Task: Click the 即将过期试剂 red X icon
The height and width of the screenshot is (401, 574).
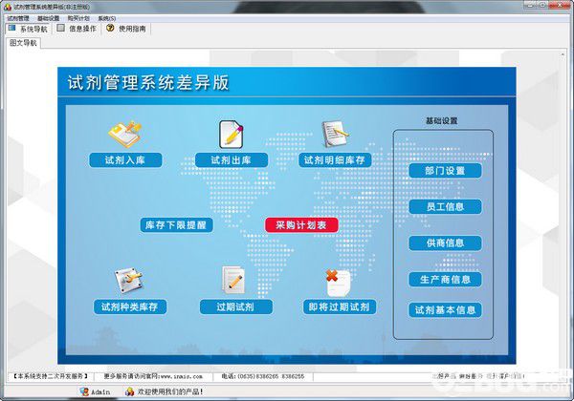Action: pyautogui.click(x=338, y=283)
